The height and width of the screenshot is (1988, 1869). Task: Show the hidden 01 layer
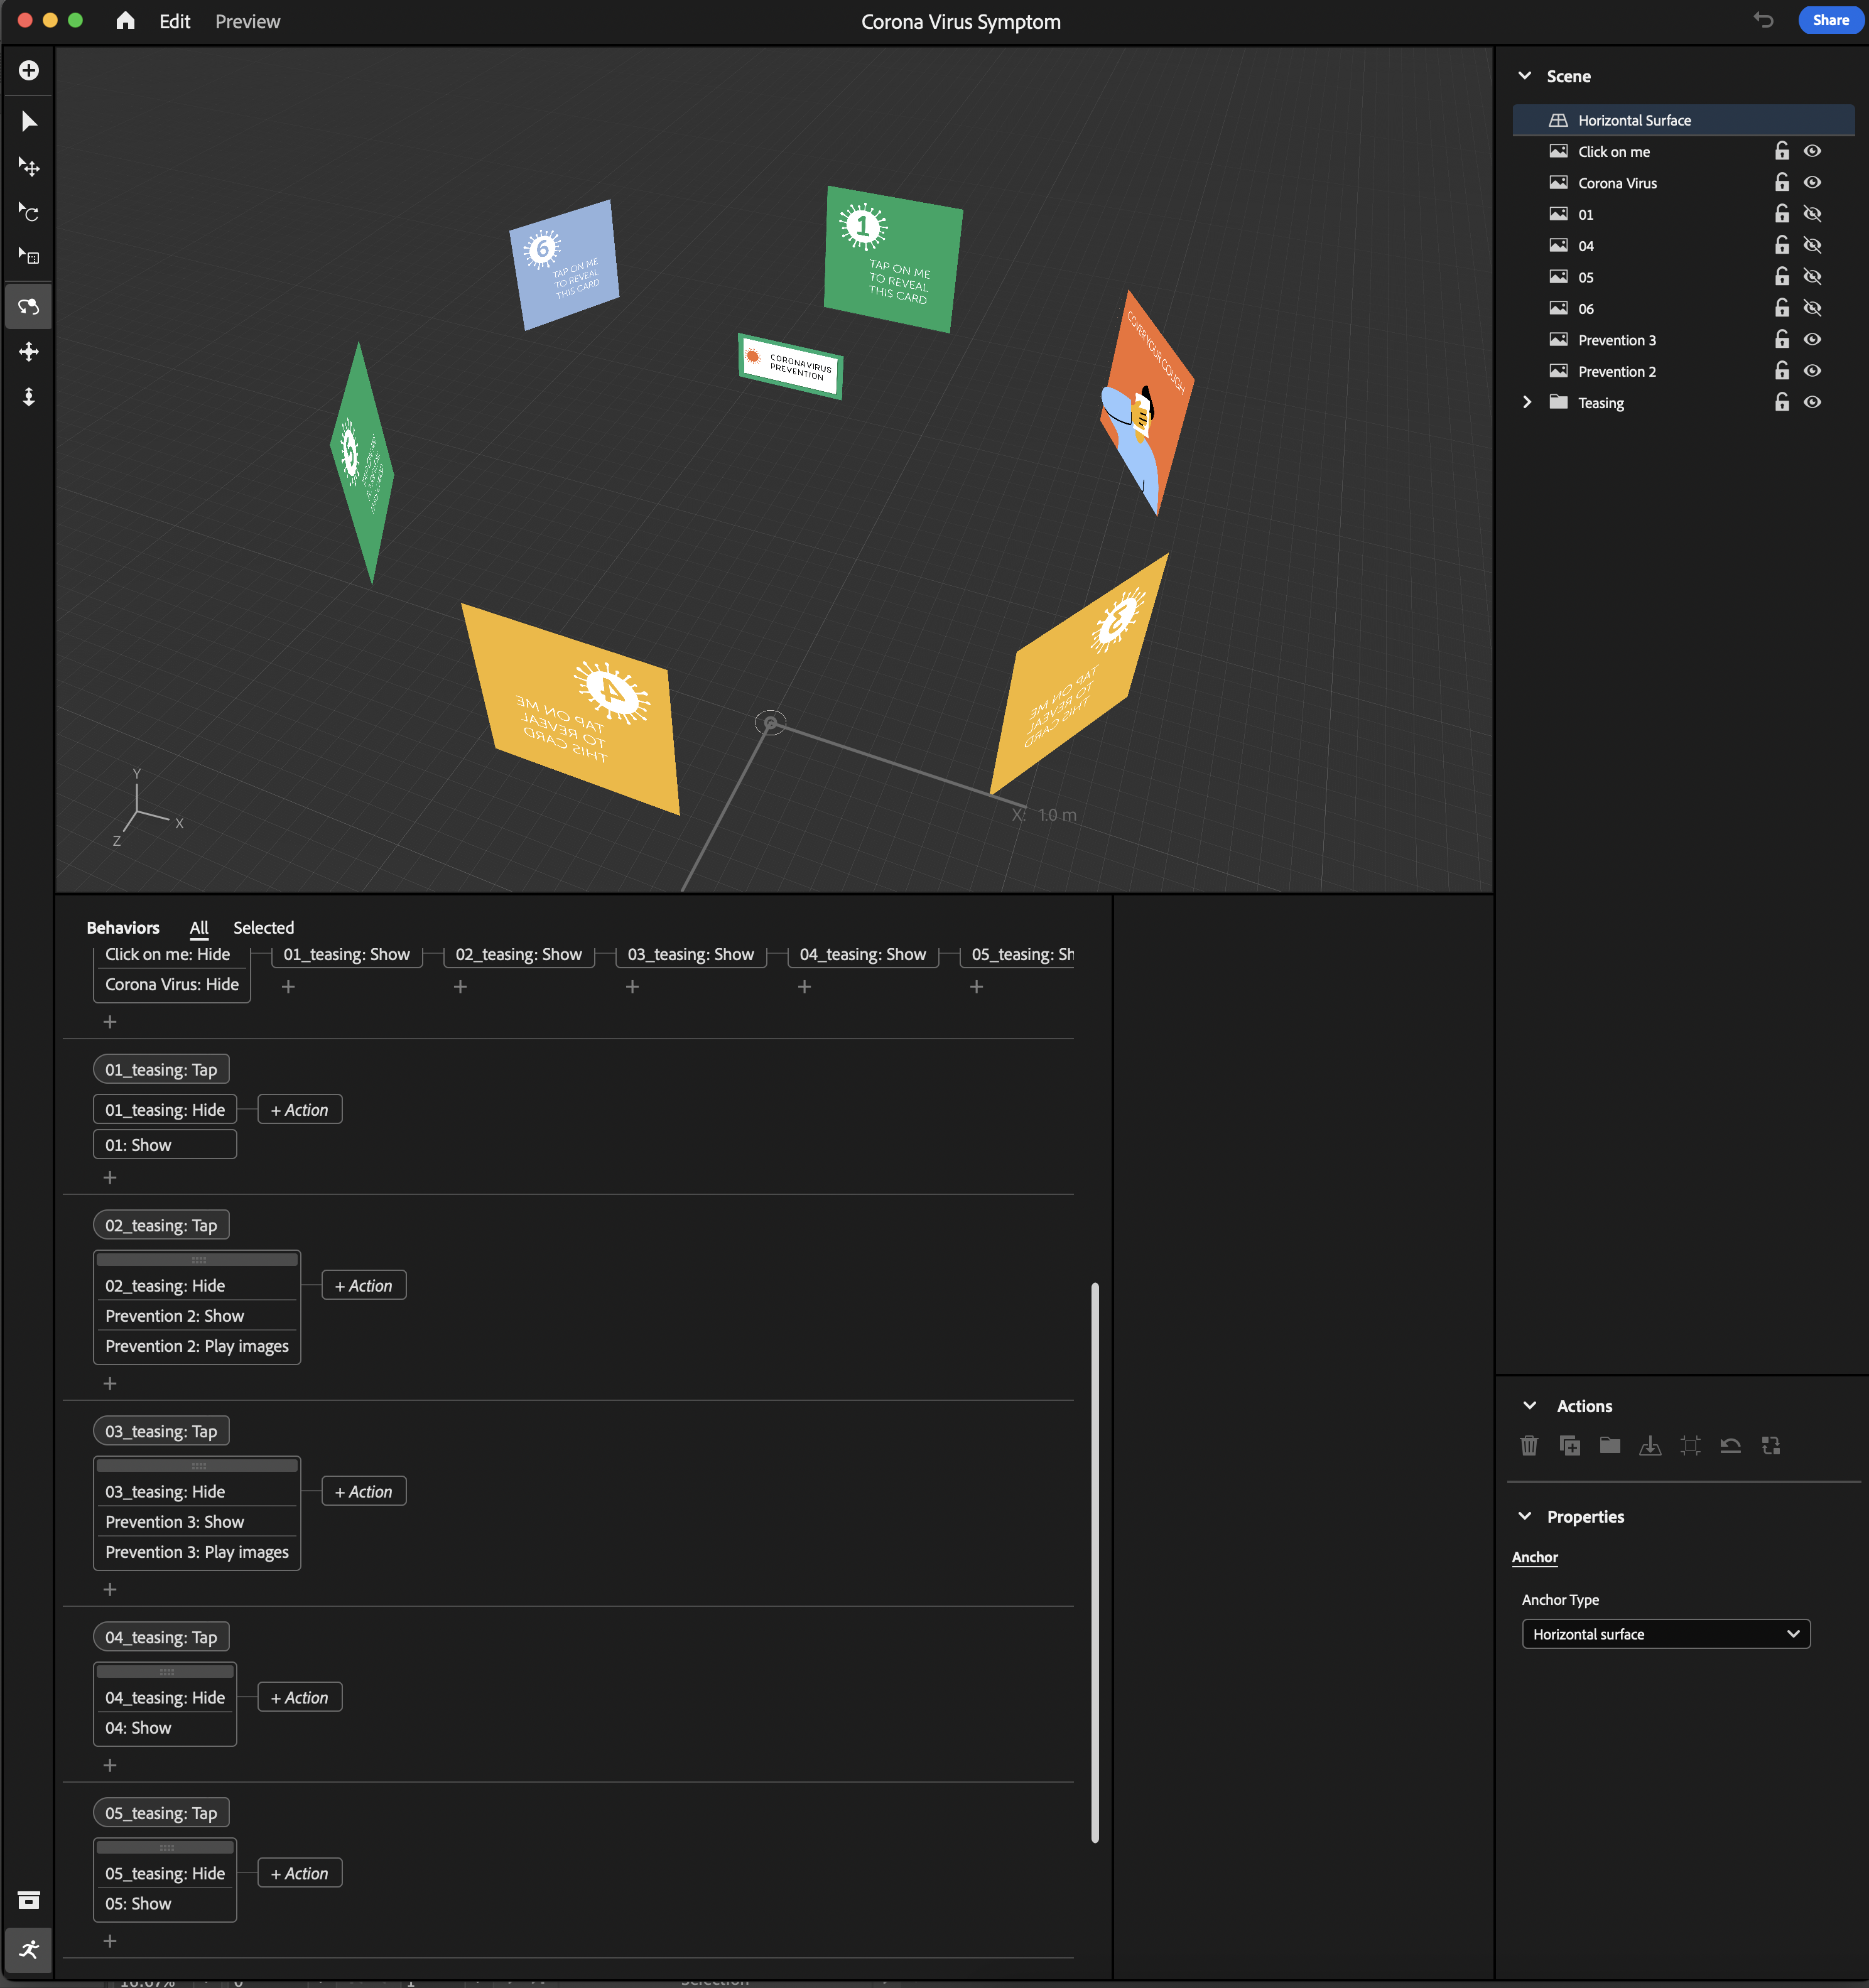(1811, 214)
